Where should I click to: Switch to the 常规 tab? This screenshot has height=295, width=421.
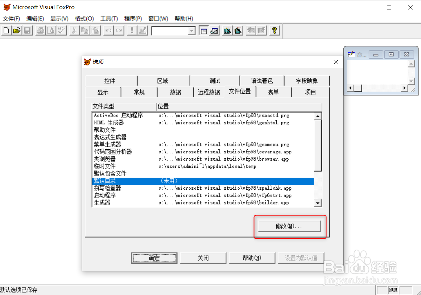point(139,92)
